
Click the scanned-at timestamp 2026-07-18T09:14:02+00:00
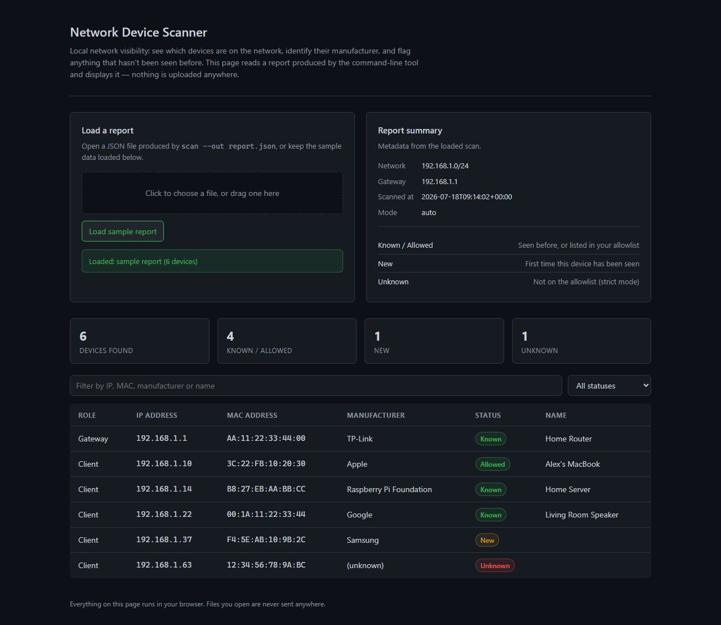466,197
